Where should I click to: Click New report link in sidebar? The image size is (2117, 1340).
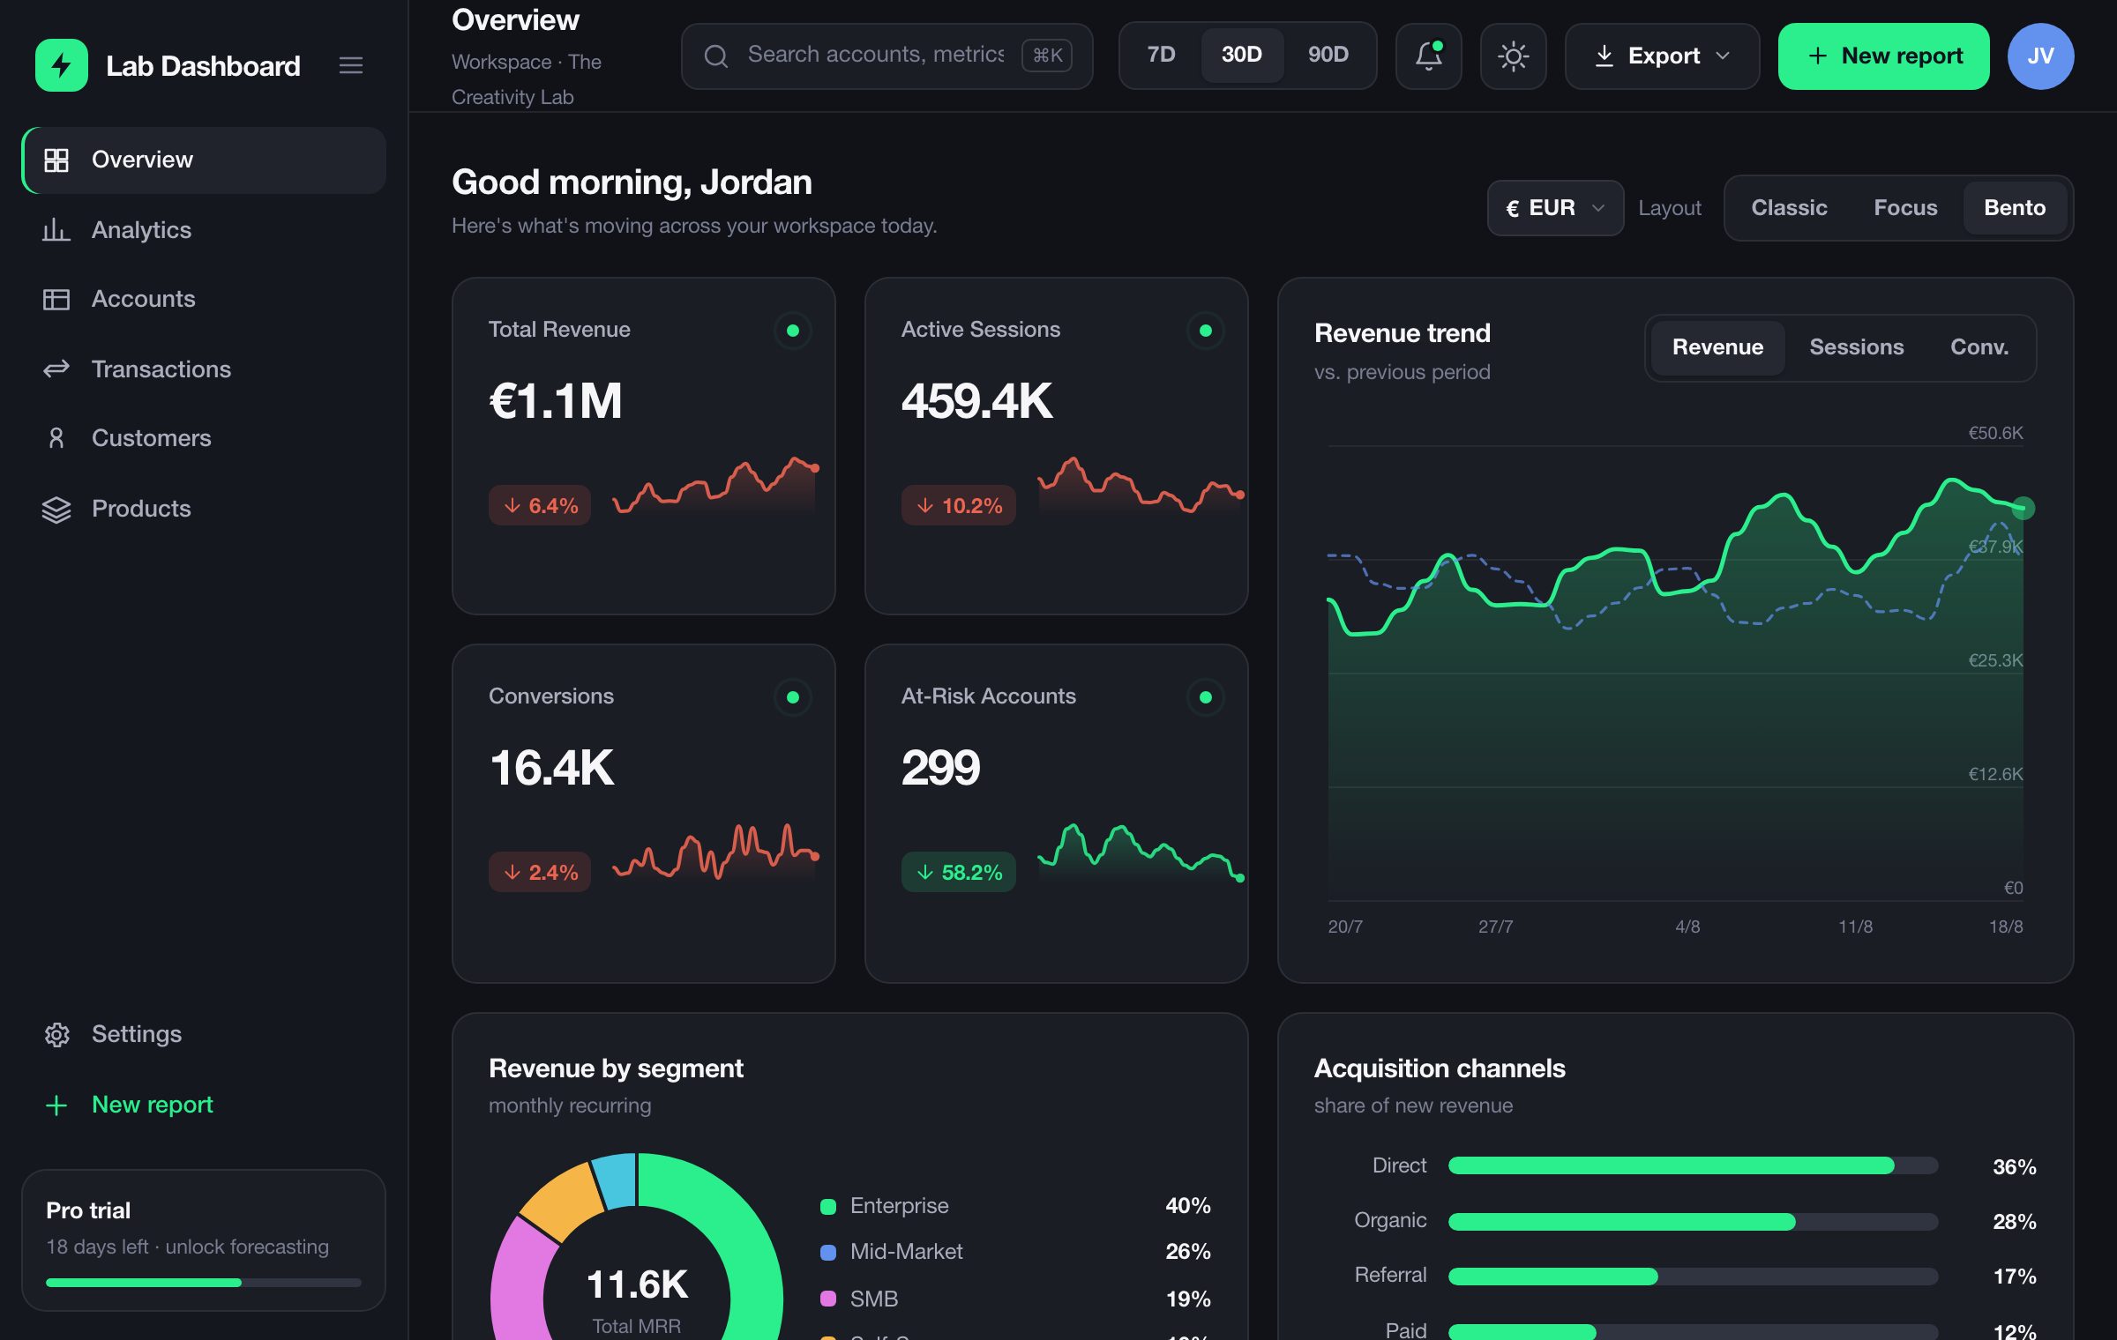pyautogui.click(x=129, y=1105)
